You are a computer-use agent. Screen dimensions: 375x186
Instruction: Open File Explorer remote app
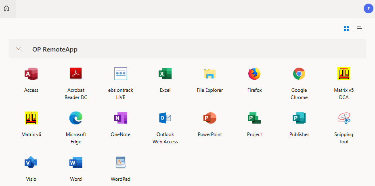[x=210, y=74]
